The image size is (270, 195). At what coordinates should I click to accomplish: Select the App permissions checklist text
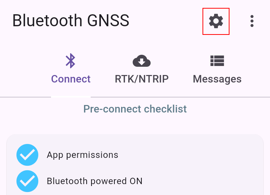tap(82, 155)
